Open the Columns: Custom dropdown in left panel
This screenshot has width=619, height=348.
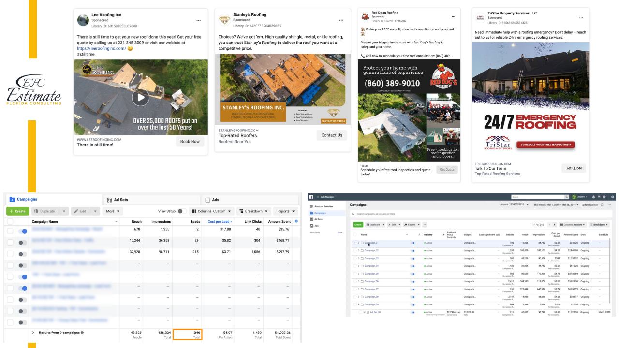tap(212, 211)
